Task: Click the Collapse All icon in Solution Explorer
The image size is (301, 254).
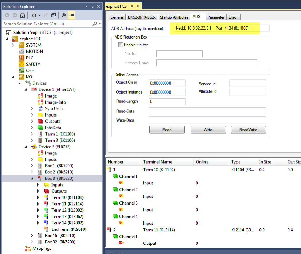Action: click(x=53, y=15)
